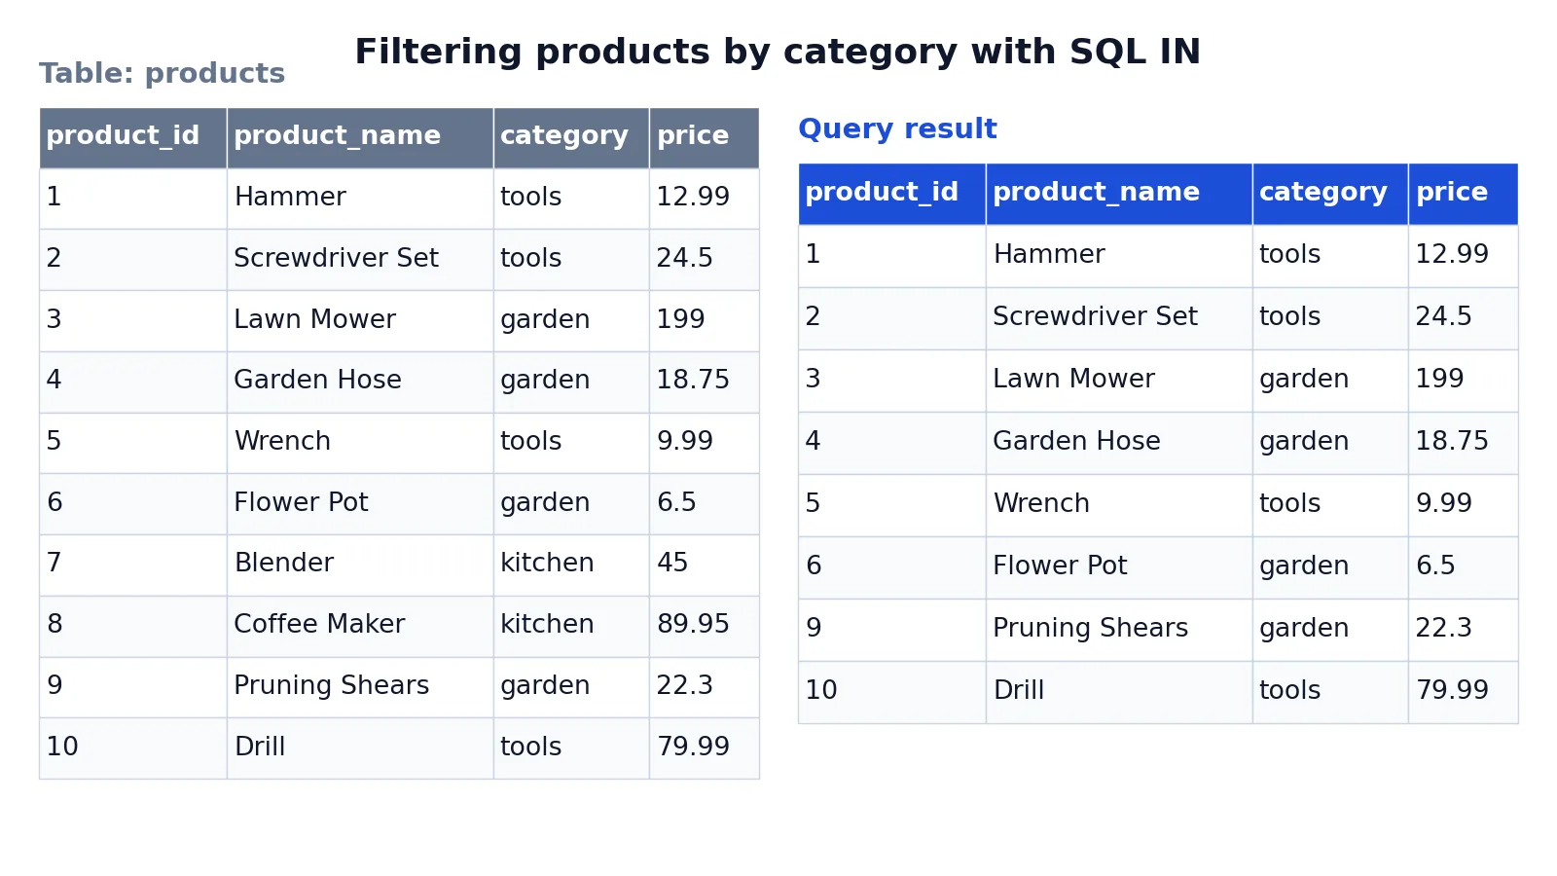The image size is (1557, 876).
Task: Select 'Garden Hose' in products table
Action: (x=360, y=382)
